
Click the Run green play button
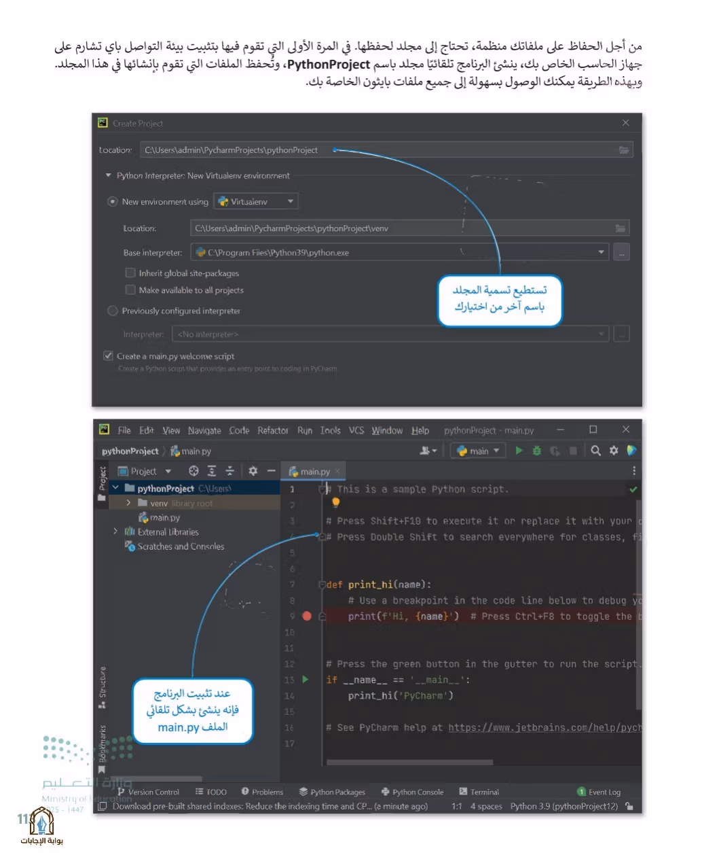click(x=519, y=451)
